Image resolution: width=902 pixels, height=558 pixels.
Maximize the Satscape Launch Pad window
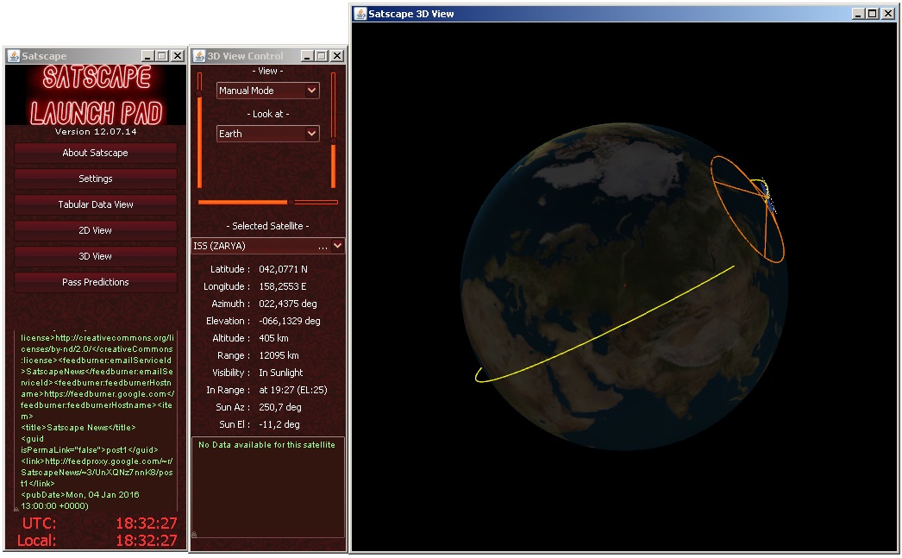(x=163, y=56)
